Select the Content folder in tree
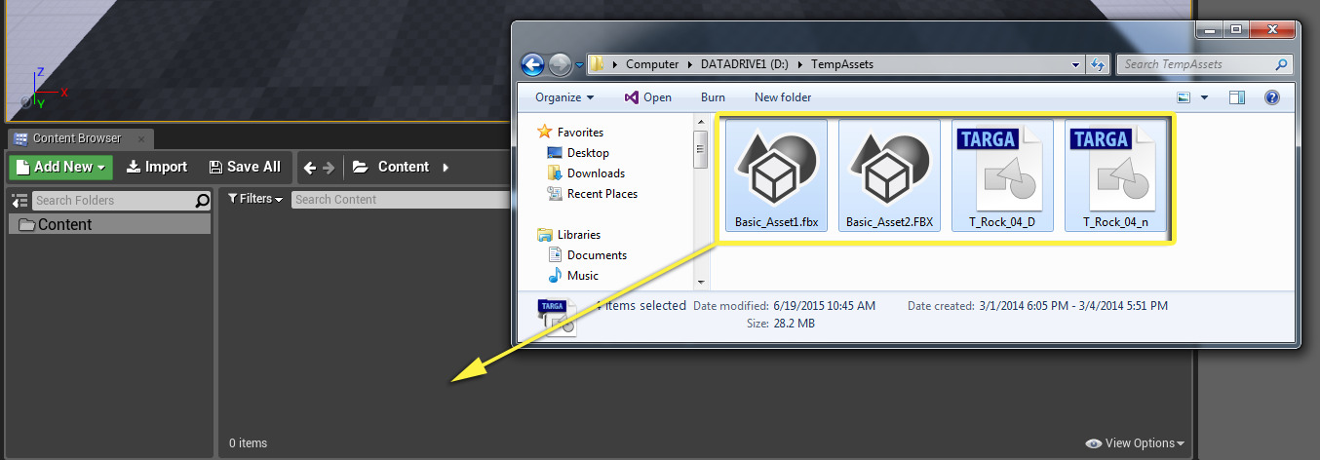 (x=64, y=224)
